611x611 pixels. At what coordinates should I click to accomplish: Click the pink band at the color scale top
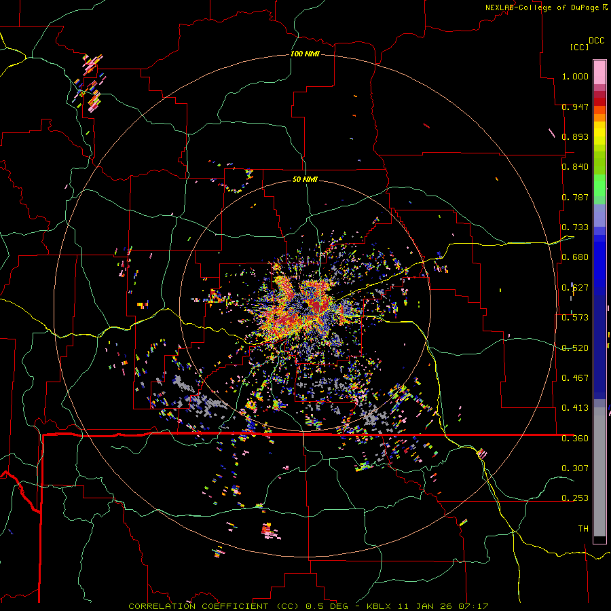coord(599,72)
